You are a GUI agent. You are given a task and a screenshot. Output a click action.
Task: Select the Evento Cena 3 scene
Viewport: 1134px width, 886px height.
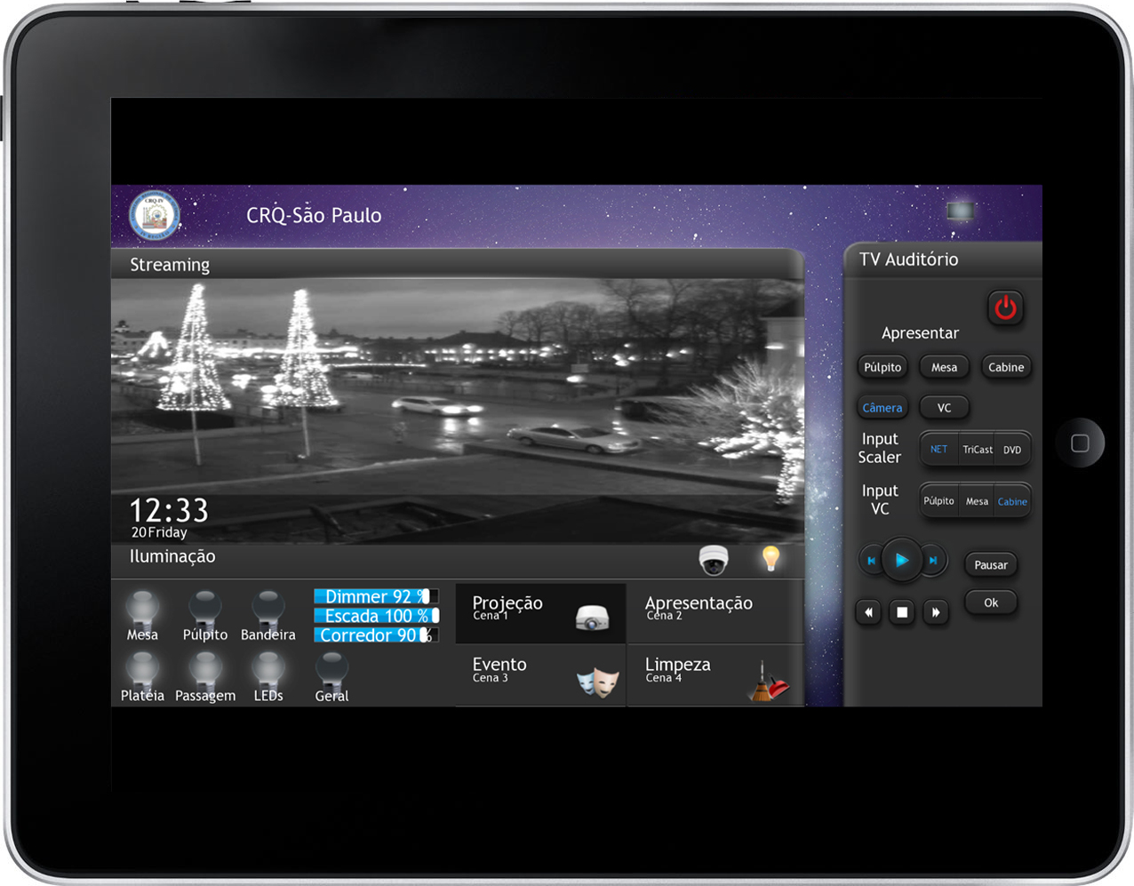540,675
